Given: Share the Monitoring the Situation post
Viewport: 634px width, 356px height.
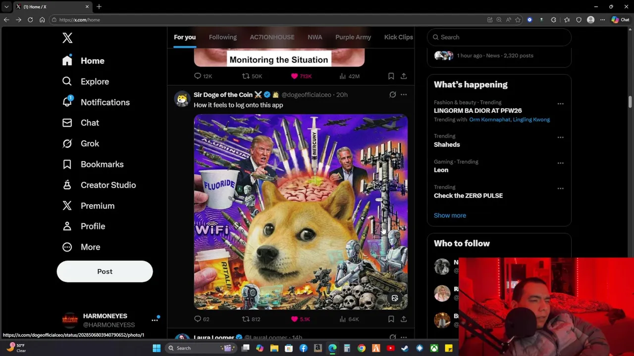Looking at the screenshot, I should coord(404,76).
